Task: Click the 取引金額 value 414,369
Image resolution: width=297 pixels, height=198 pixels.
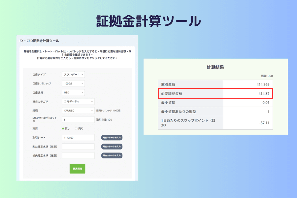Action: pos(263,84)
